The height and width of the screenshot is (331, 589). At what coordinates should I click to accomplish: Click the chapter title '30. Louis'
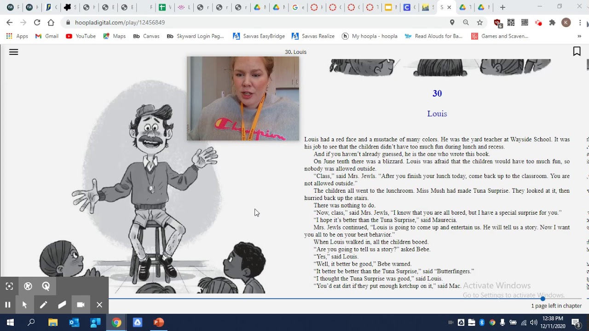(x=295, y=52)
